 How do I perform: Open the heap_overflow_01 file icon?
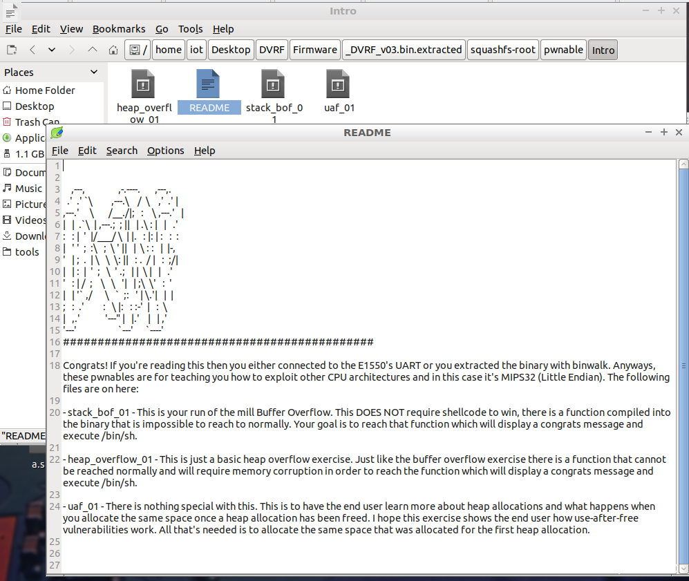click(x=142, y=84)
